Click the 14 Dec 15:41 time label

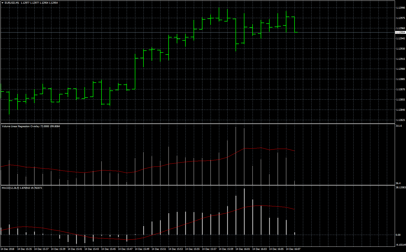75,249
